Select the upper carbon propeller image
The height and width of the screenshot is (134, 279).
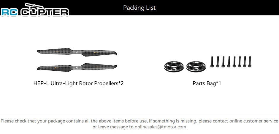coord(77,52)
